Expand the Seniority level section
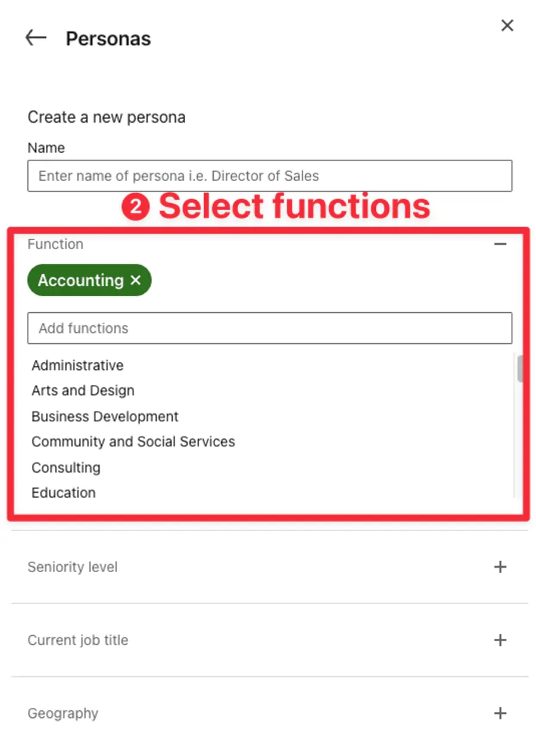 point(500,567)
